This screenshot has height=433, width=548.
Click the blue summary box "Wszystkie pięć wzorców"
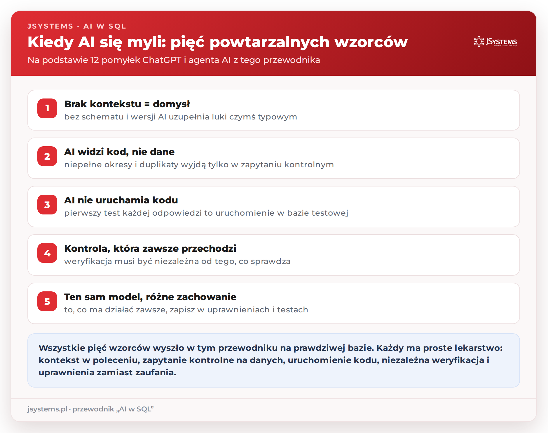[x=274, y=360]
